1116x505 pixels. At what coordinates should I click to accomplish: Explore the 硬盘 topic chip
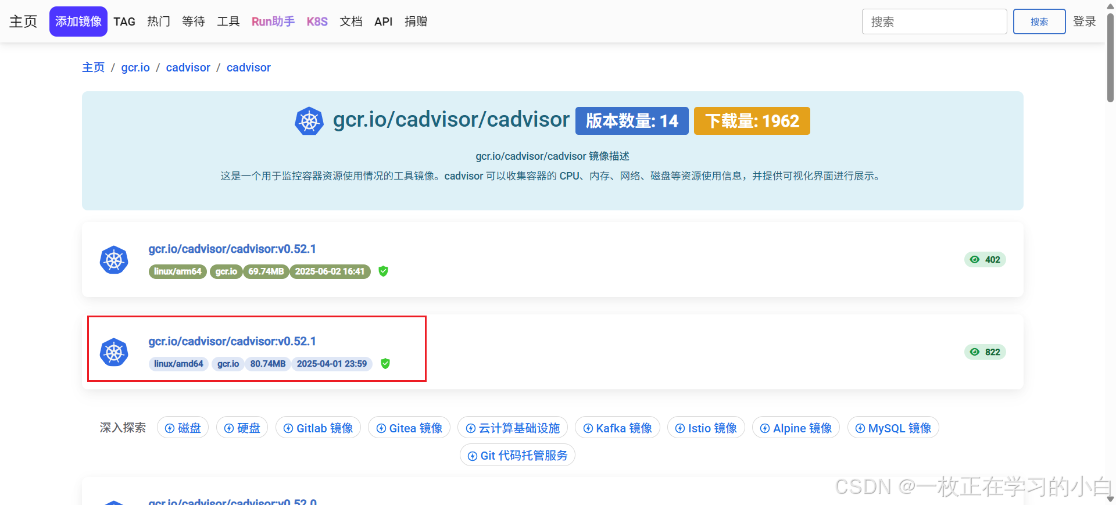pos(242,428)
